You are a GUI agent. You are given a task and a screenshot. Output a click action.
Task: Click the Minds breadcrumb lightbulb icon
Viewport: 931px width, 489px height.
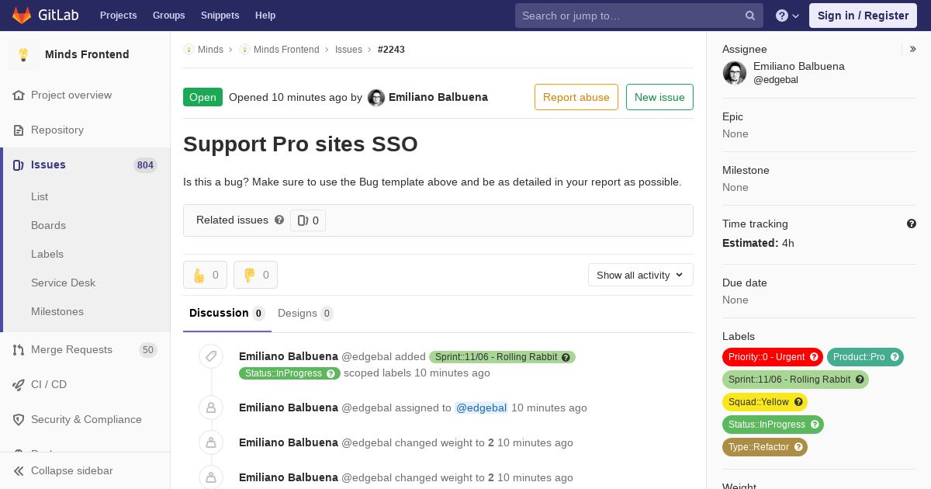[x=189, y=50]
